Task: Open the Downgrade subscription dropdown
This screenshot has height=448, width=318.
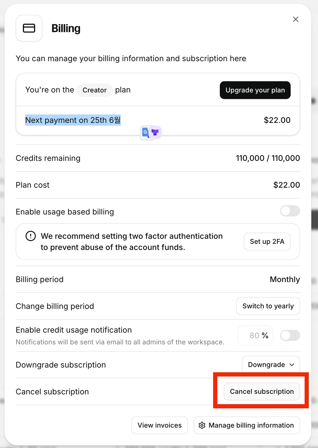Action: pos(271,365)
